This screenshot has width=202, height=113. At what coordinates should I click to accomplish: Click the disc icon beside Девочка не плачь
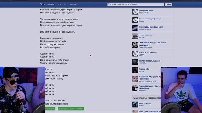click(135, 12)
